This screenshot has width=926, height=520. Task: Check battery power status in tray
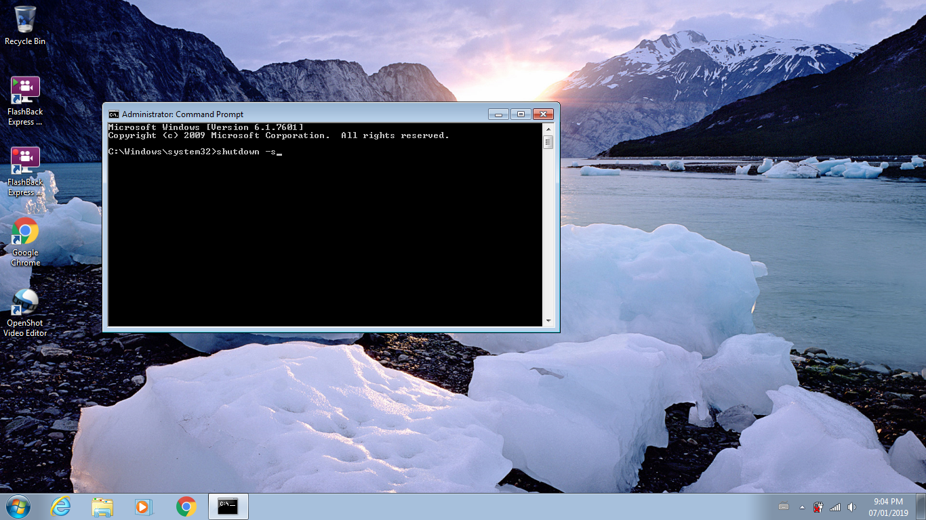click(818, 507)
